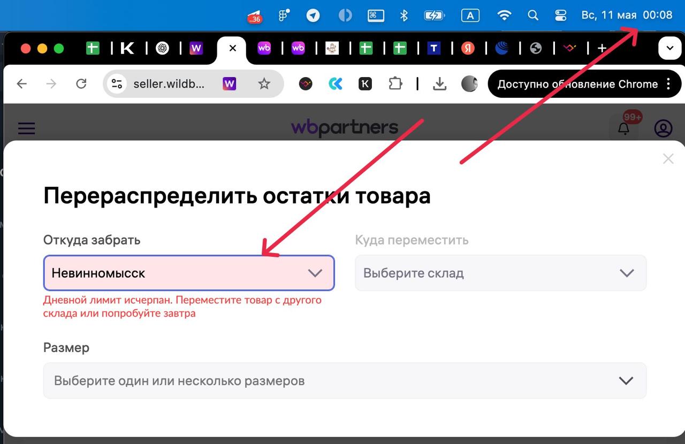Viewport: 685px width, 444px height.
Task: Open the keyboard input source A icon
Action: click(x=470, y=16)
